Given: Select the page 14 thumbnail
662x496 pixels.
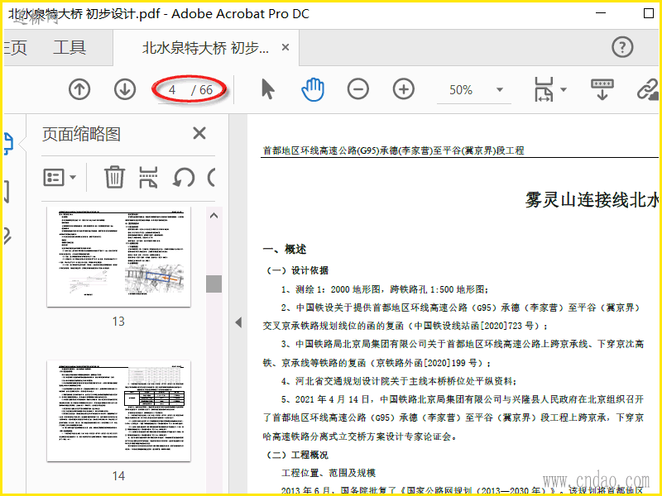Looking at the screenshot, I should click(x=118, y=411).
